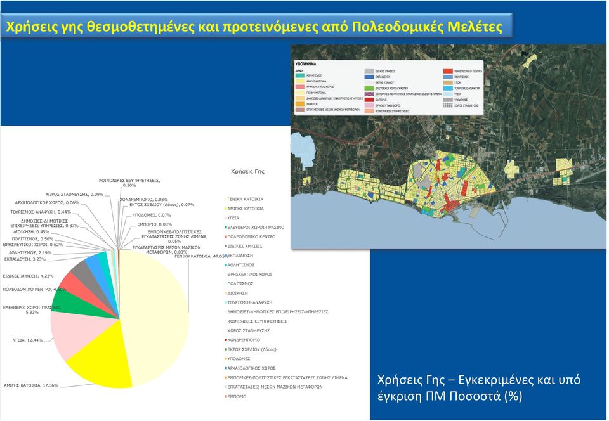
Task: Select the pie label 'ΕΛΕΥΘΕΡΟΙ ΧΩΡΟΙ-ΠΡΑΣΙΝΟ, 5.83%'
Action: 32,309
